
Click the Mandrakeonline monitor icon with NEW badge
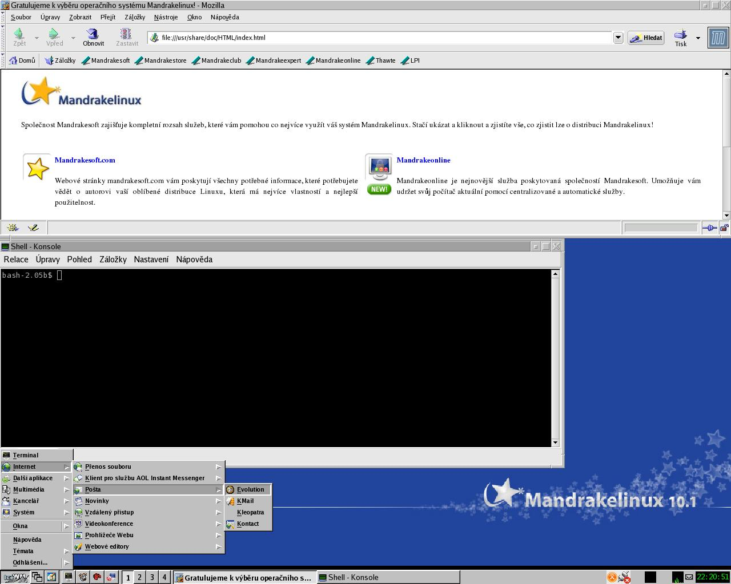point(379,175)
